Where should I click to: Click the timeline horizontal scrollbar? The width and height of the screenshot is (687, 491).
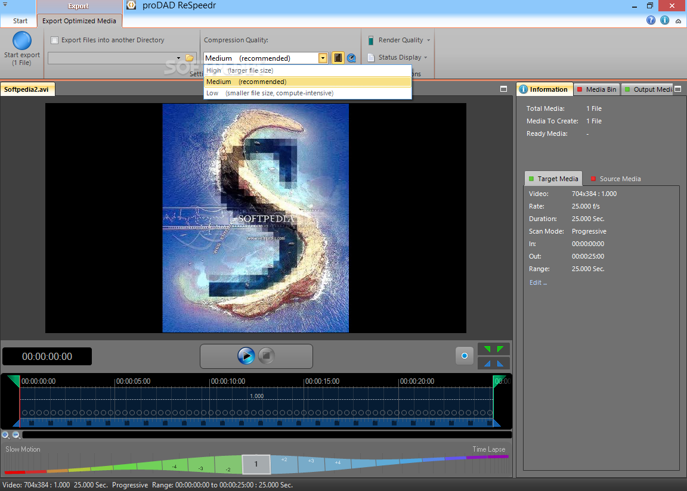pos(267,435)
